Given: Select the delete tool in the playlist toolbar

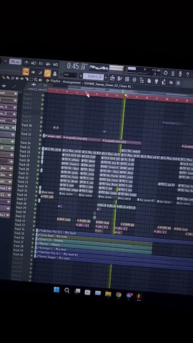Looking at the screenshot, I should tap(13, 78).
